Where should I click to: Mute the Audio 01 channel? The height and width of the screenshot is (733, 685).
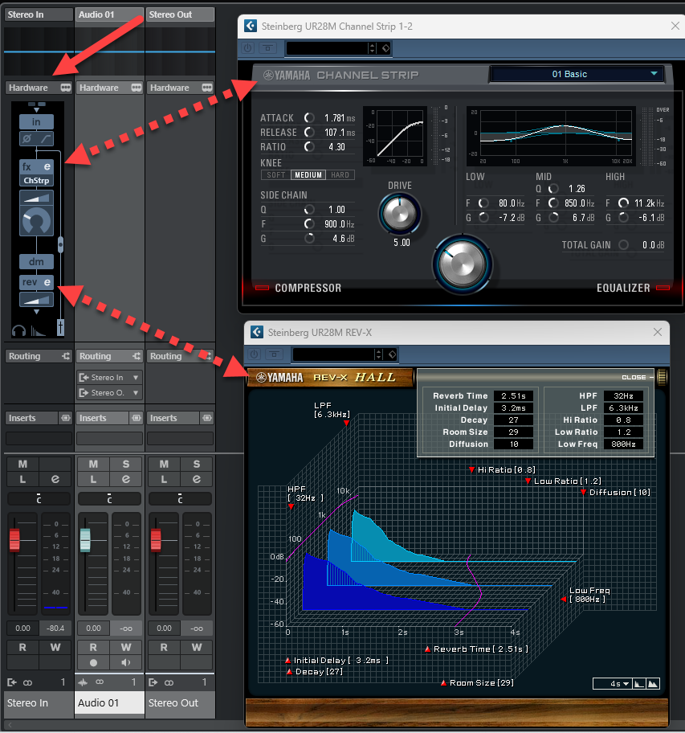[93, 465]
